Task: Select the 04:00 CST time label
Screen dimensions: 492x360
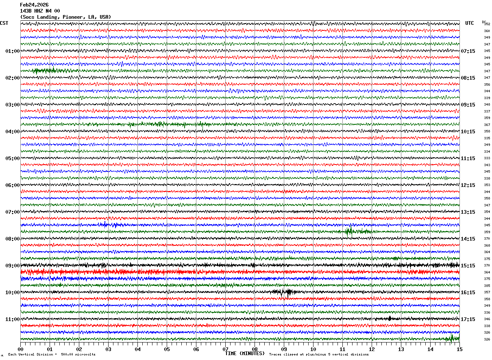Action: click(x=13, y=132)
